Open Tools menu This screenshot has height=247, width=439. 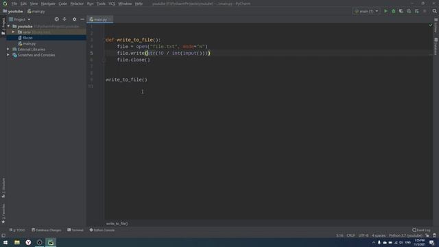coord(101,3)
